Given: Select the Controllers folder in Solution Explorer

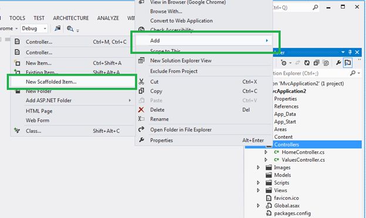Looking at the screenshot, I should coord(286,145).
